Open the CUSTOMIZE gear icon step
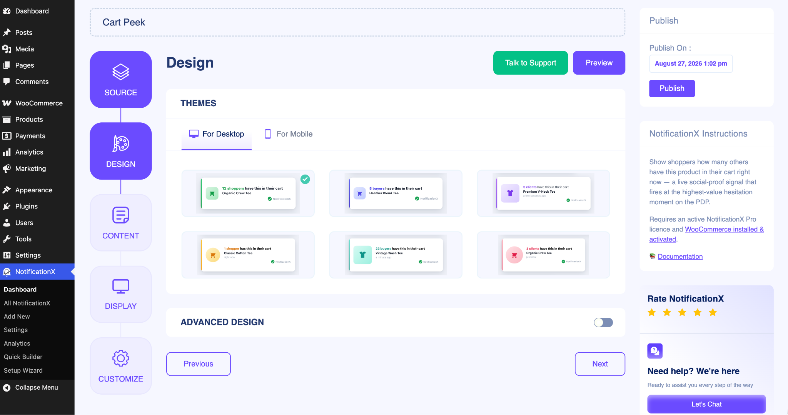This screenshot has height=415, width=788. pyautogui.click(x=121, y=358)
